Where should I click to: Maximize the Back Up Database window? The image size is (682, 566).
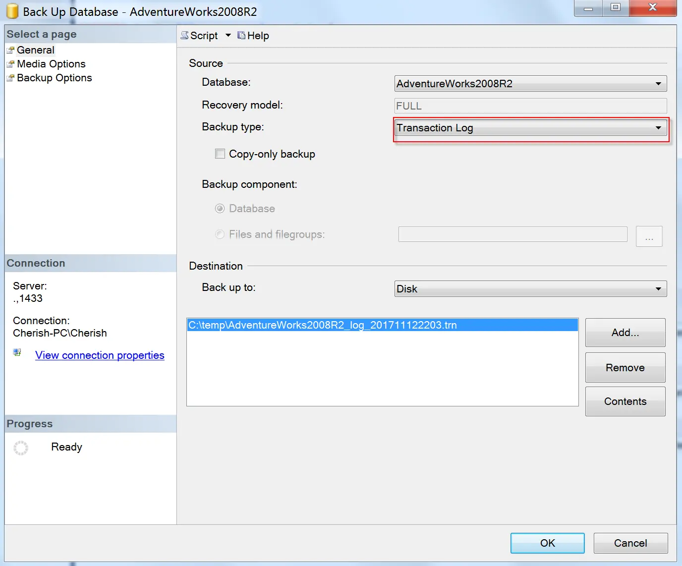point(616,8)
